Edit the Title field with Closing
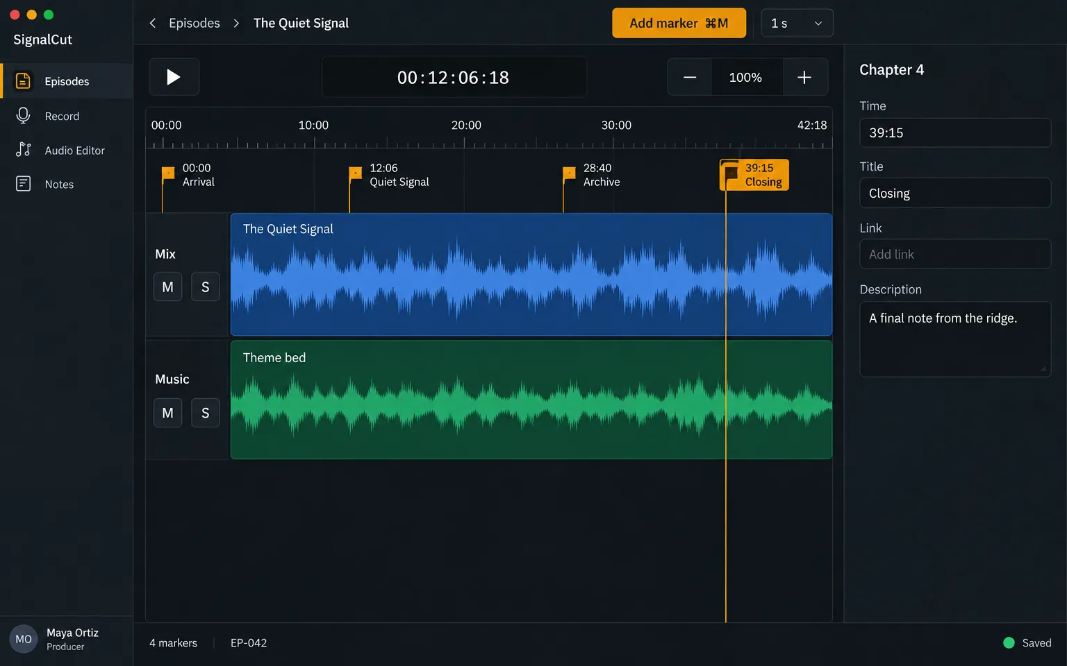 coord(955,193)
